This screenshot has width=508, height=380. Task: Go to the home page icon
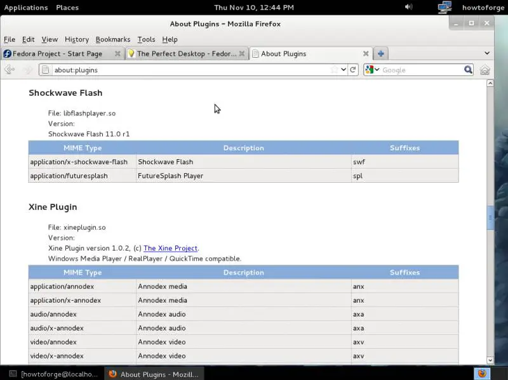[485, 70]
